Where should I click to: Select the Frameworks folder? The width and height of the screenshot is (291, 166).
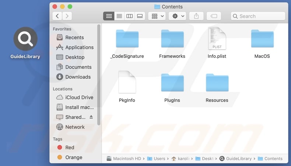point(172,44)
